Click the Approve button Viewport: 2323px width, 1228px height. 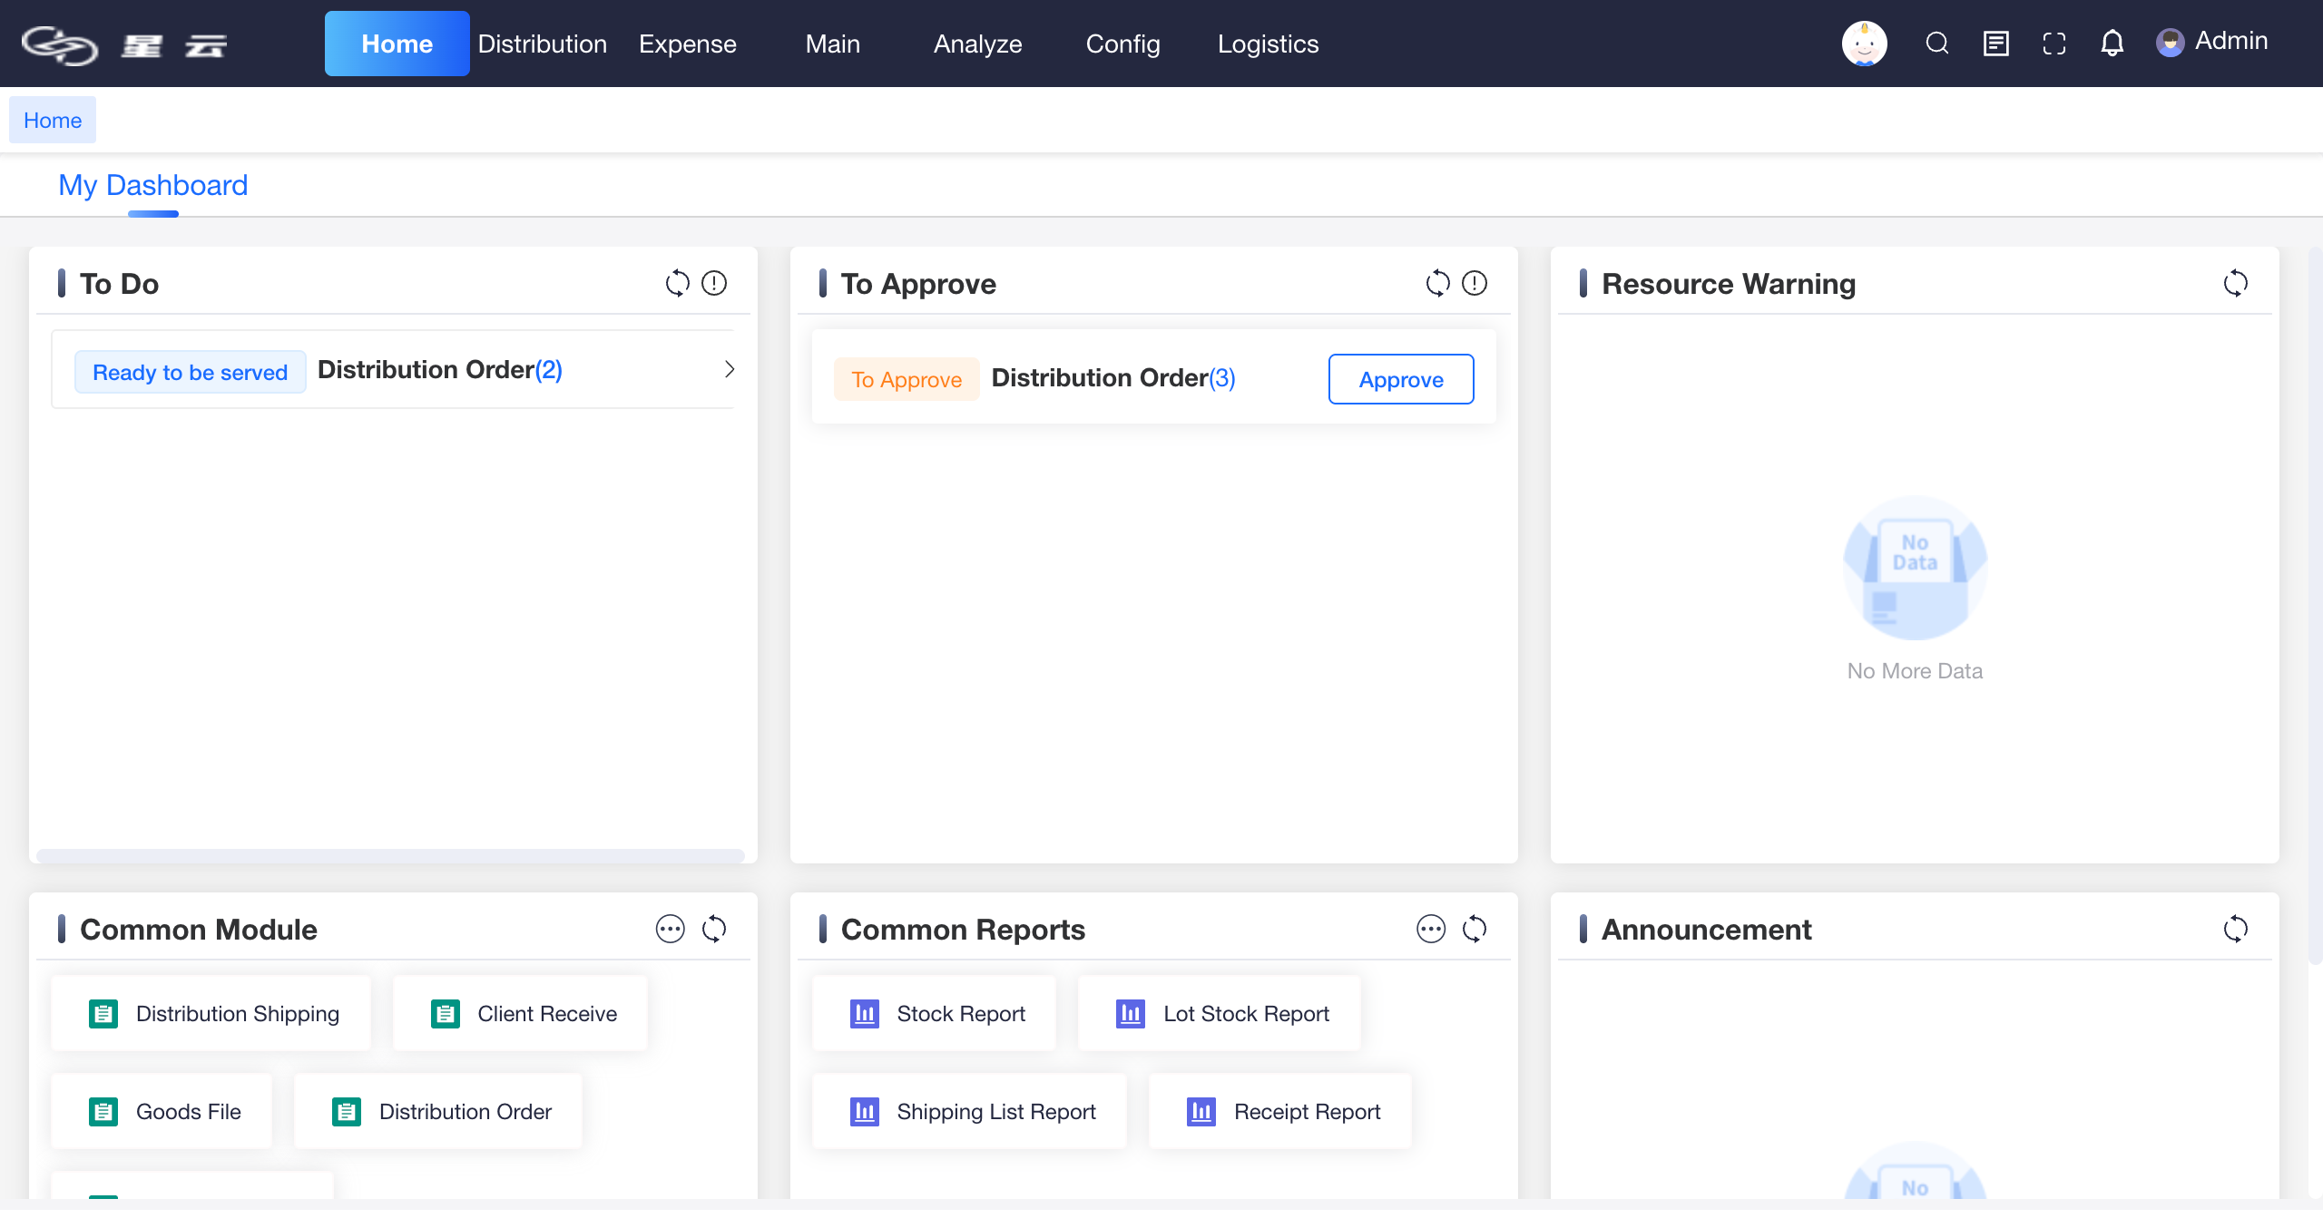(x=1400, y=379)
